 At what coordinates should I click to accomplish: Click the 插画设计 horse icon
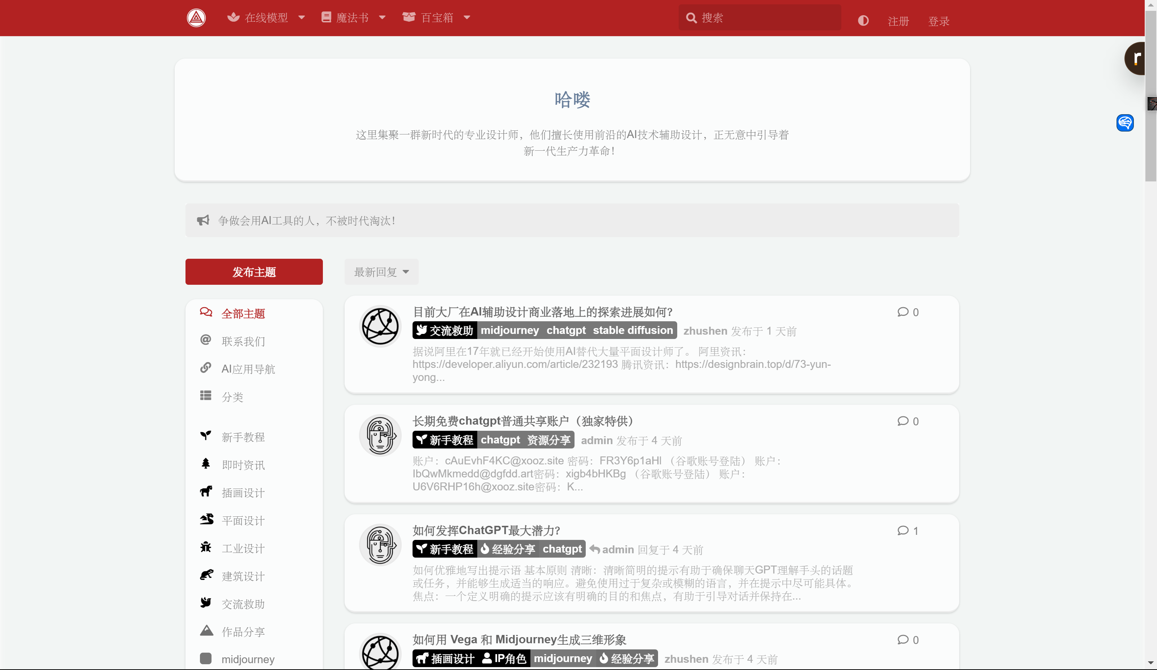pyautogui.click(x=206, y=491)
